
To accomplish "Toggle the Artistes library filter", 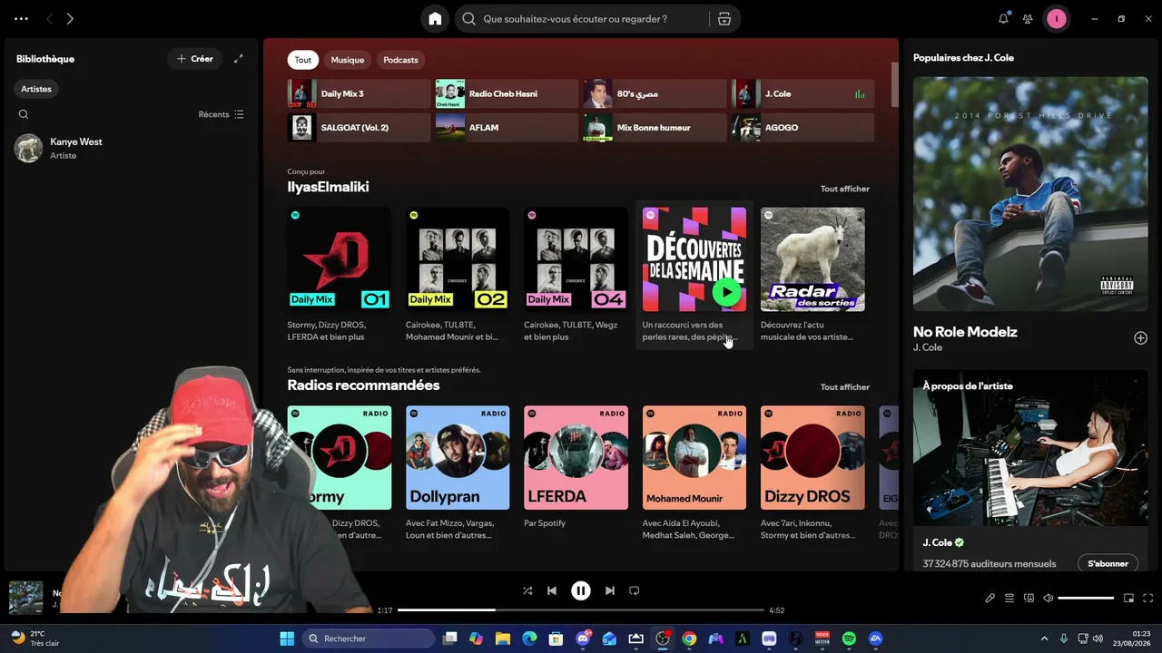I will pos(36,89).
